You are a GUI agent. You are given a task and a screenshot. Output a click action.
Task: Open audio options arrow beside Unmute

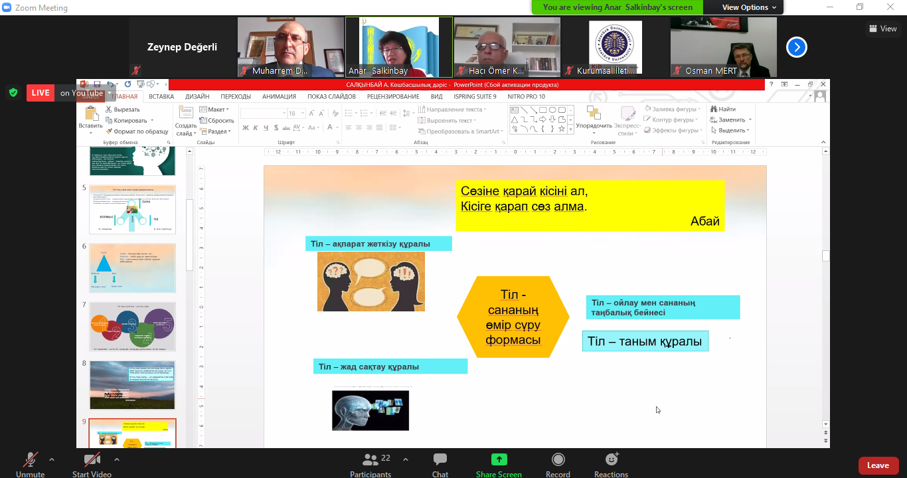click(52, 459)
